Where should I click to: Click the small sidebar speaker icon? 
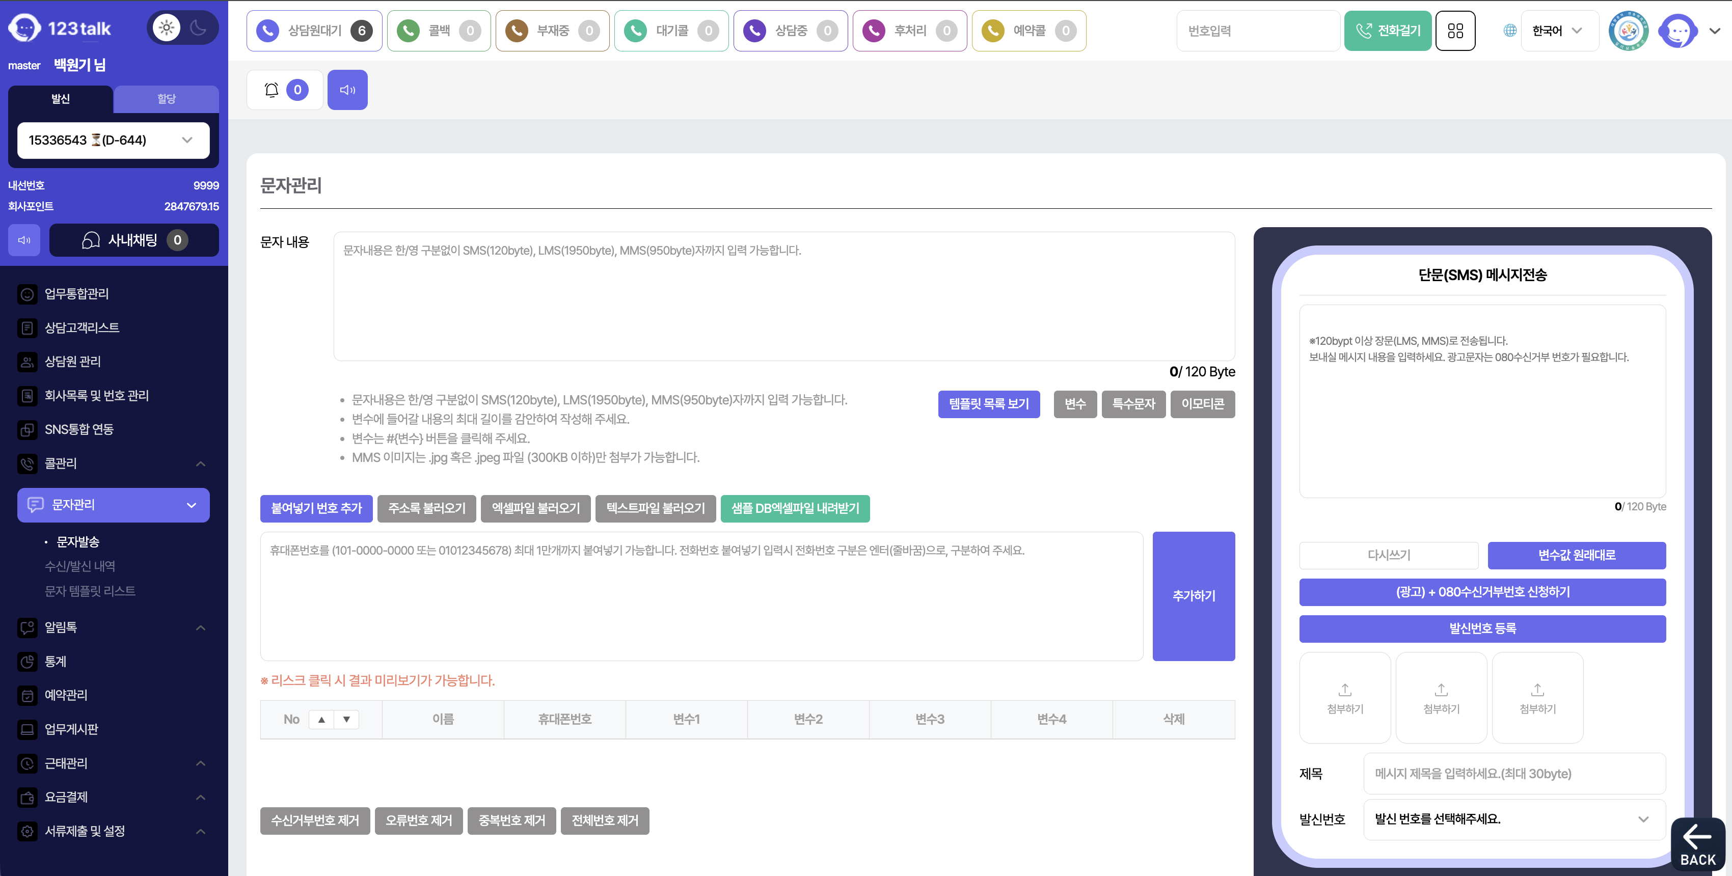[x=24, y=240]
